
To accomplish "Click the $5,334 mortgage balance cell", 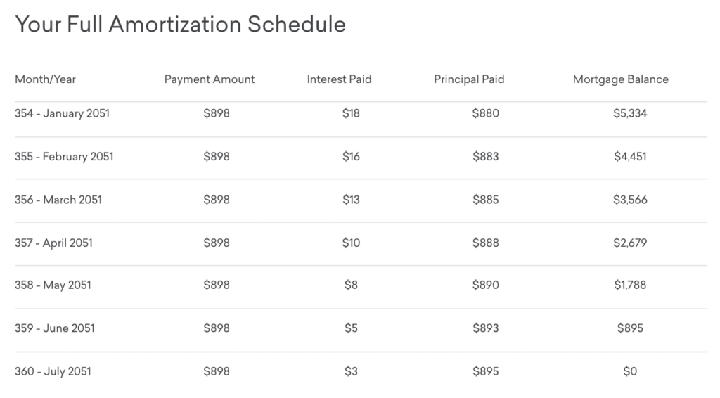I will click(x=629, y=113).
